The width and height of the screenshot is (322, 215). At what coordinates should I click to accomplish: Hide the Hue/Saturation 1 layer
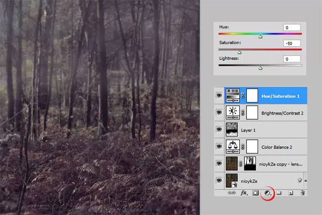point(219,95)
